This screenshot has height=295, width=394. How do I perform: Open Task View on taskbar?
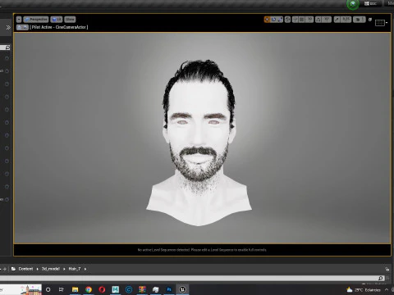[62, 289]
